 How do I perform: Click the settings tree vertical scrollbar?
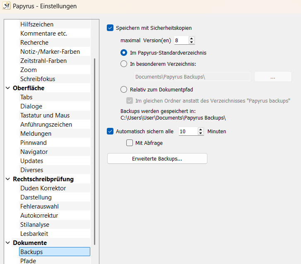pyautogui.click(x=95, y=151)
